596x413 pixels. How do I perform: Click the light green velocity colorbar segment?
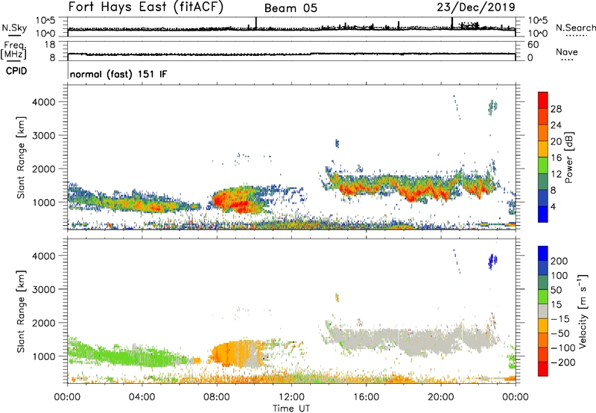[x=543, y=297]
